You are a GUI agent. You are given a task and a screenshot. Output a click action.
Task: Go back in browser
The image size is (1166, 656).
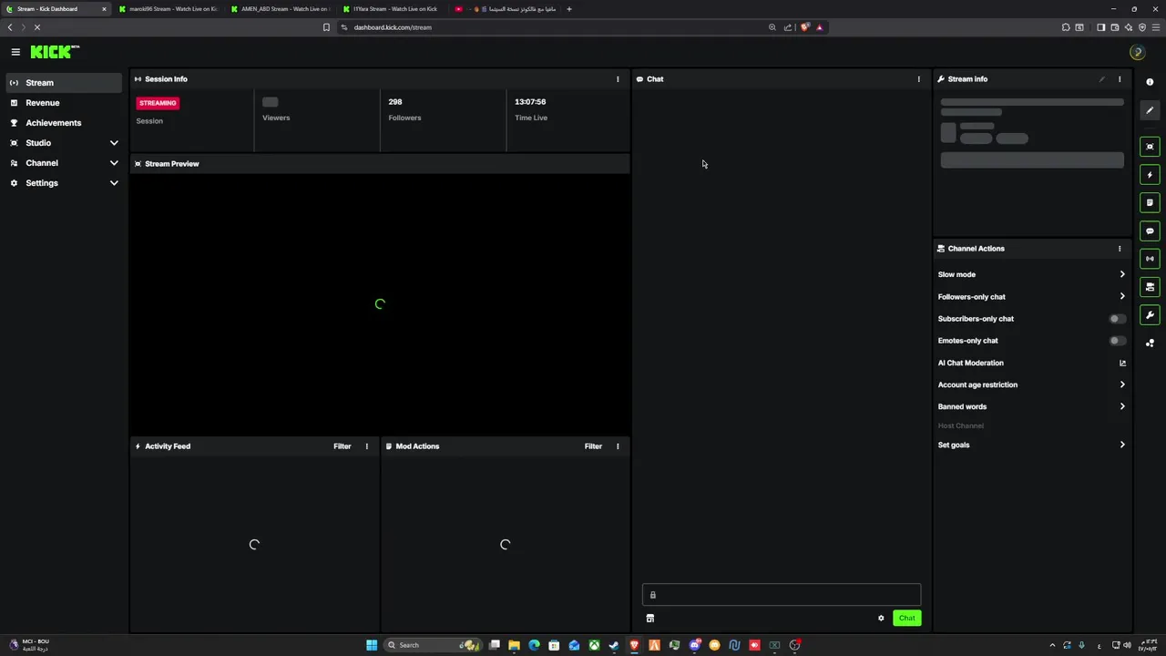tap(10, 27)
